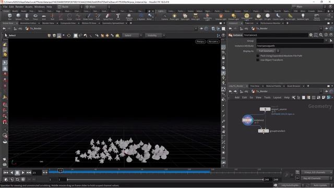Open the No cam viewport dropdown
The height and width of the screenshot is (188, 334).
(x=213, y=42)
